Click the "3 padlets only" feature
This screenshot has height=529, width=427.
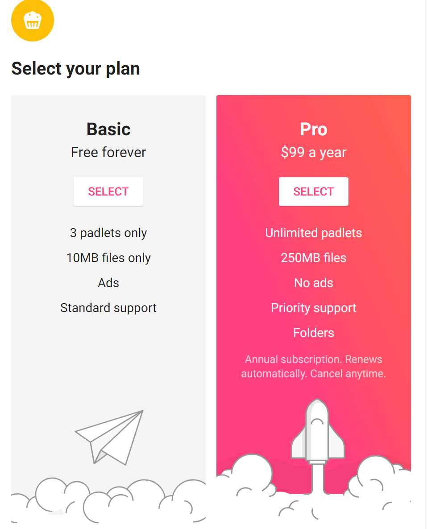tap(108, 233)
